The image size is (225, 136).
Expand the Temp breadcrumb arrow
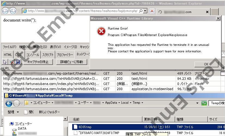[142, 103]
